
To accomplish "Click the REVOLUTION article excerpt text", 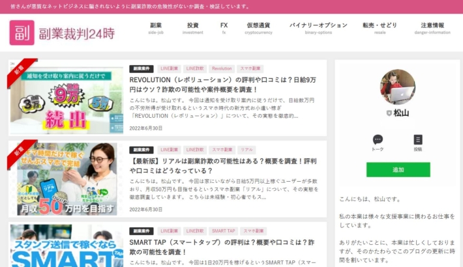I will coord(222,108).
